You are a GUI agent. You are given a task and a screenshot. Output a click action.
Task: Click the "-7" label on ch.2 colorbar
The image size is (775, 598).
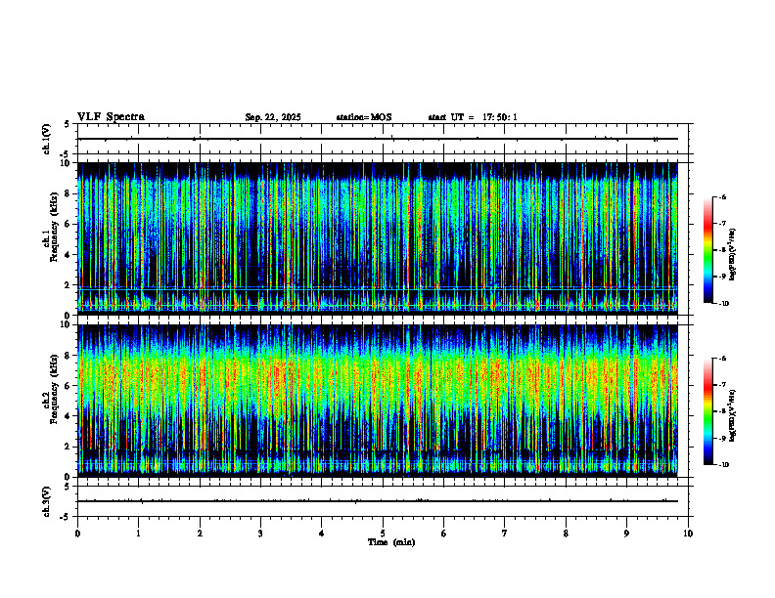point(722,385)
